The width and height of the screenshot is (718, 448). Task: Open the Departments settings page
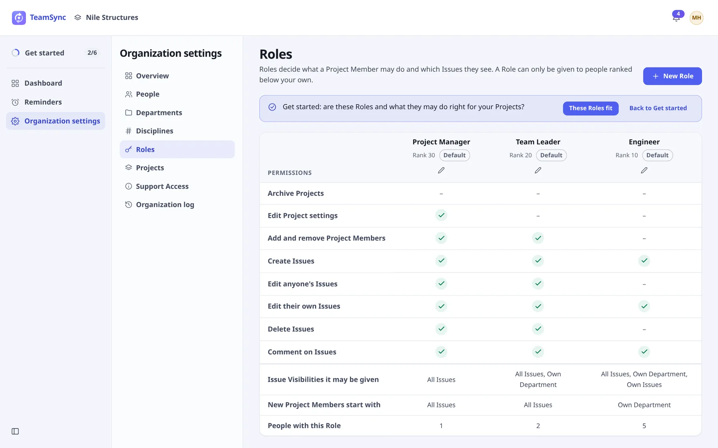pos(177,113)
